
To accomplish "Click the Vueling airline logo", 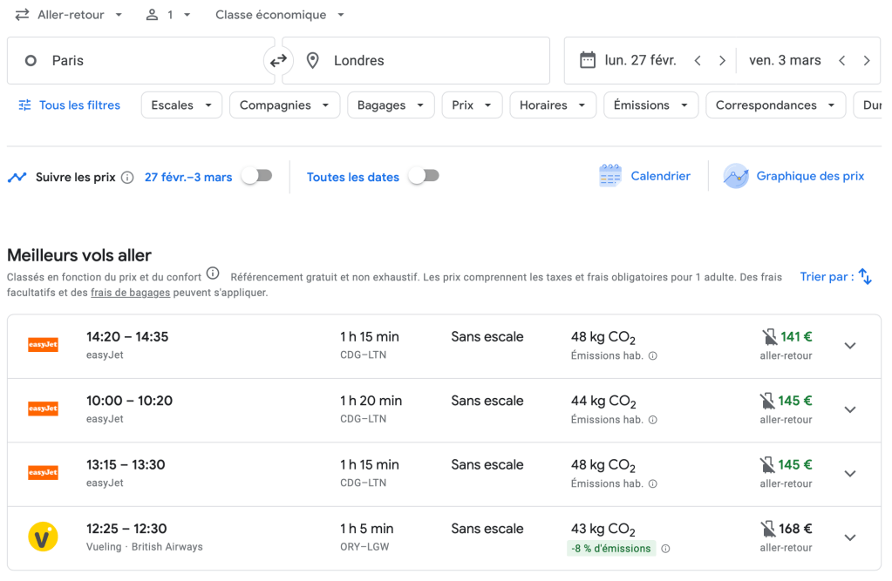I will click(x=43, y=537).
